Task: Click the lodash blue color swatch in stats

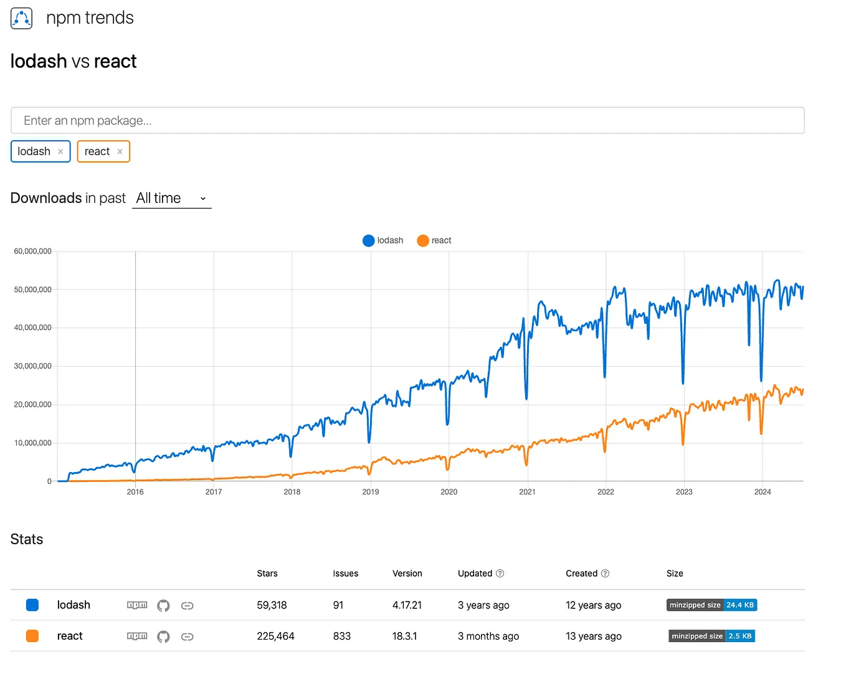Action: click(32, 605)
